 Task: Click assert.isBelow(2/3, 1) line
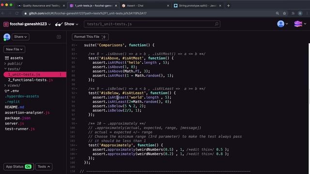coord(117,111)
